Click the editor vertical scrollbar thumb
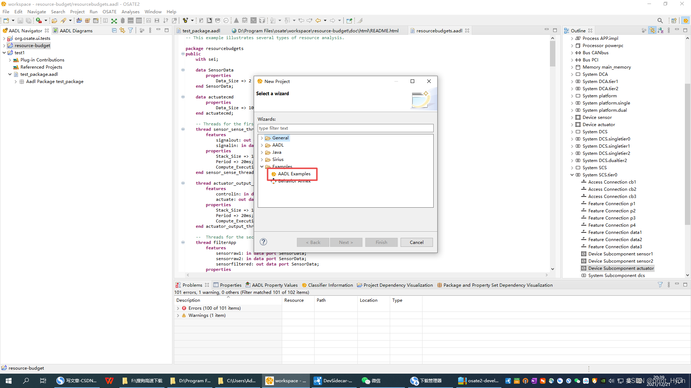The width and height of the screenshot is (691, 388). point(552,54)
